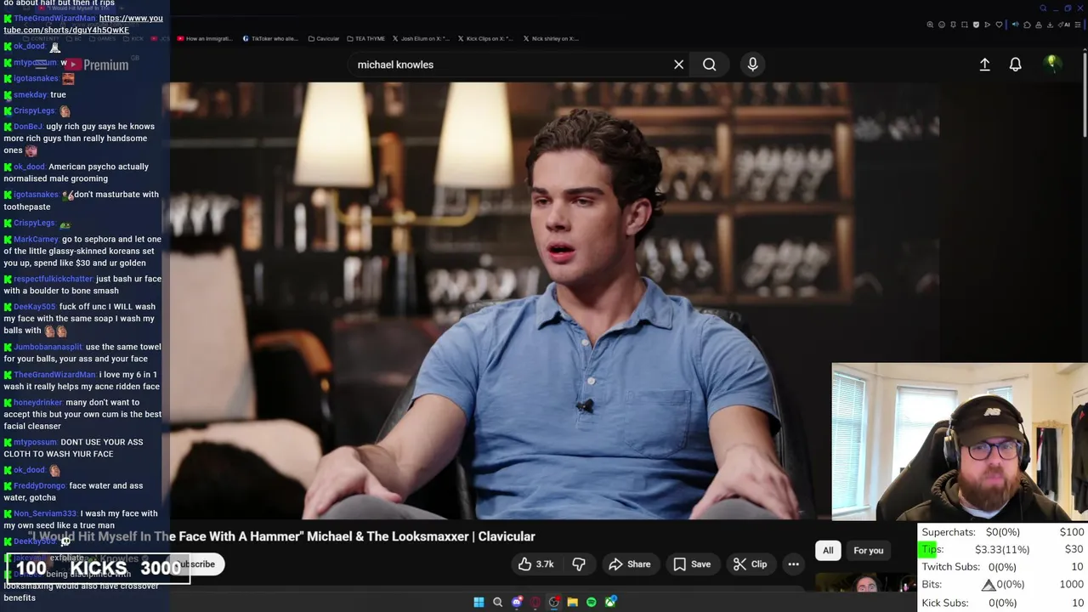Toggle the tab audio speaker icon
The image size is (1088, 612).
click(x=1016, y=25)
